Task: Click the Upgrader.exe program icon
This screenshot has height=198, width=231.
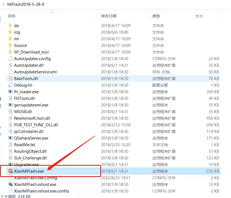Action: (11, 164)
